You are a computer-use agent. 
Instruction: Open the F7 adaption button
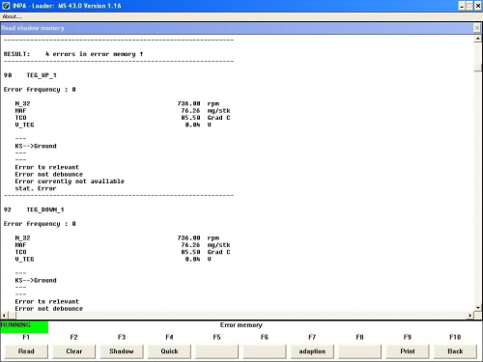coord(312,351)
